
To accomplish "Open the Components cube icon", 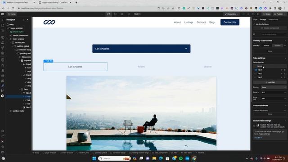I will coord(3,37).
